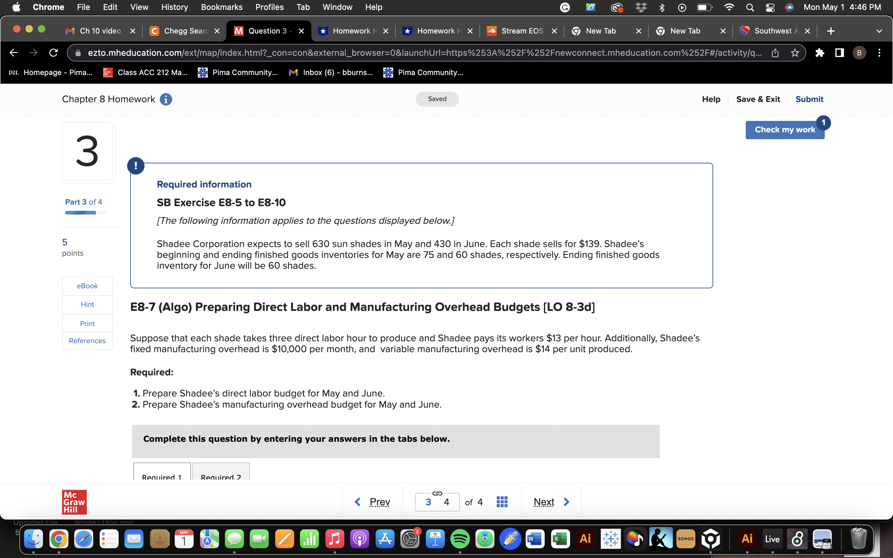The width and height of the screenshot is (893, 558).
Task: Open Chrome's side panel icon
Action: pyautogui.click(x=839, y=53)
